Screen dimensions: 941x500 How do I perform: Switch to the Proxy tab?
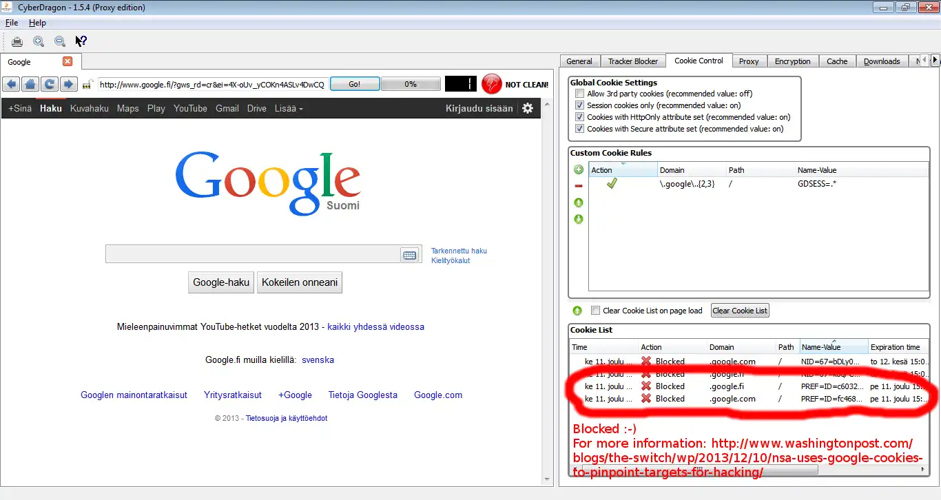coord(749,61)
